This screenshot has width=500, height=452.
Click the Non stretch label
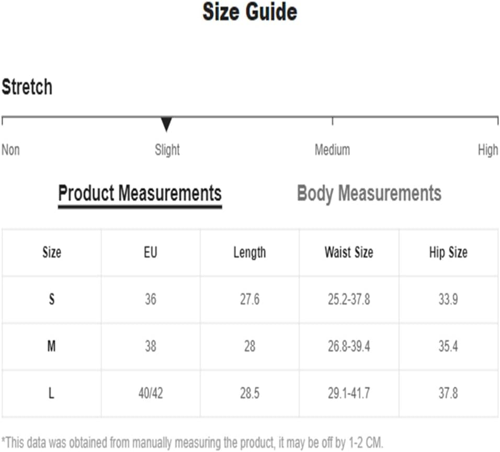coord(10,150)
